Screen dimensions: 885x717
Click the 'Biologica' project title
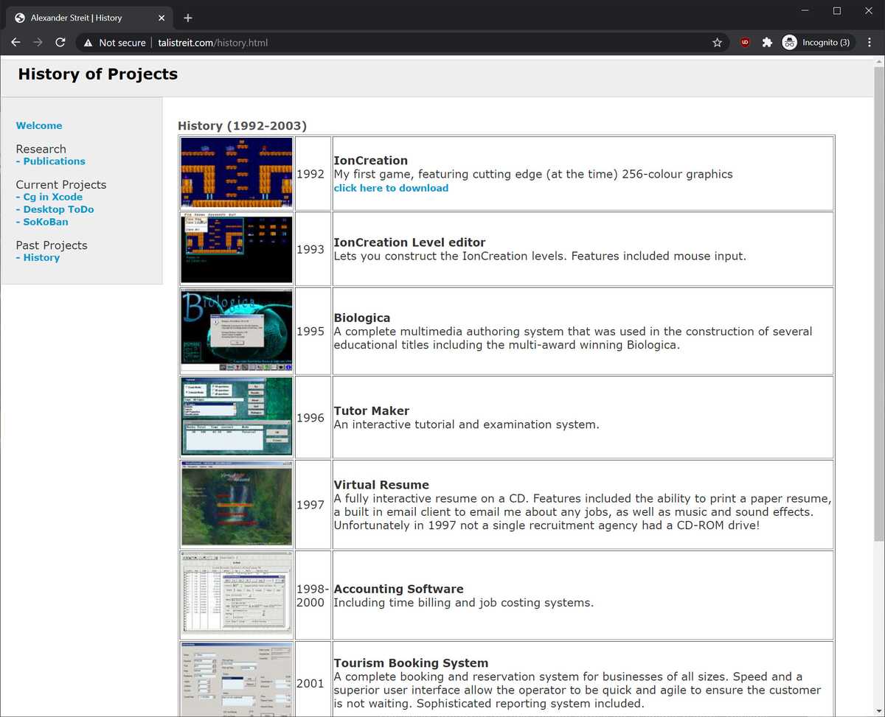362,318
